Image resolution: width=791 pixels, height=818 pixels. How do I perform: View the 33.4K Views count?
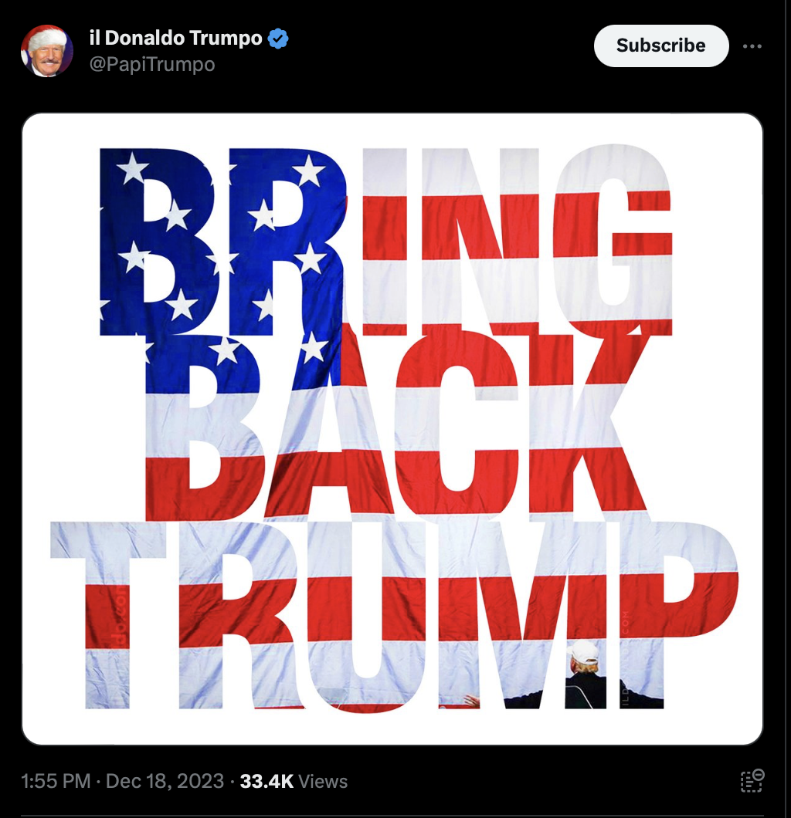(x=294, y=781)
